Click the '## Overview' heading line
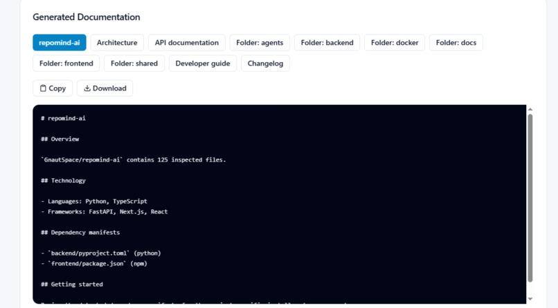 (x=60, y=139)
